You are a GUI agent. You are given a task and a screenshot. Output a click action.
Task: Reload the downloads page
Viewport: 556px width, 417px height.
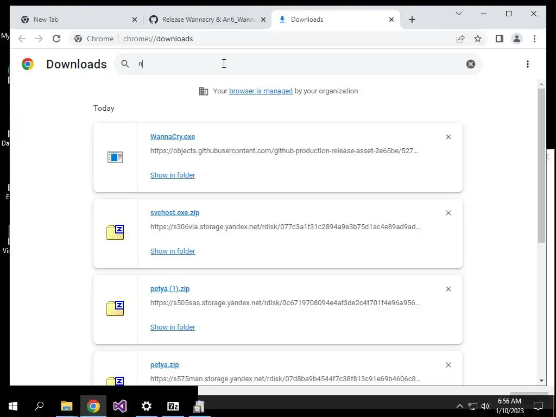(x=56, y=39)
